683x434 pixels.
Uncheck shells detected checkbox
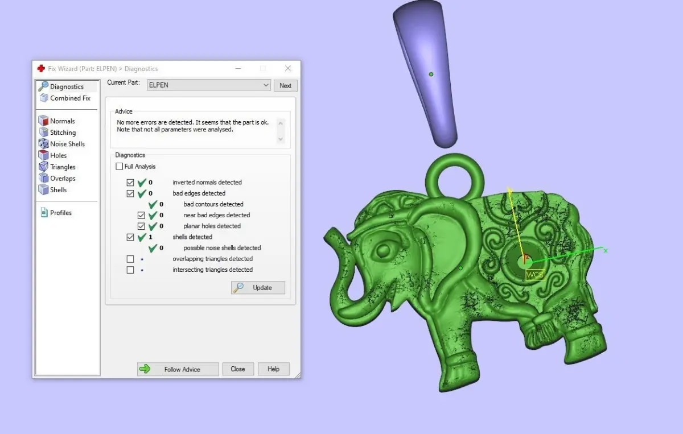(130, 237)
